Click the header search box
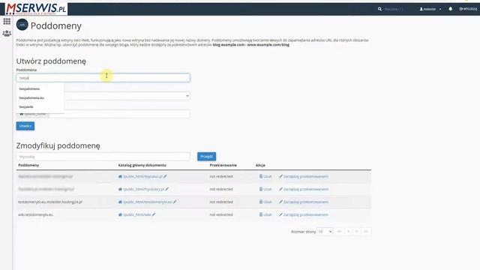This screenshot has width=480, height=270. tap(394, 9)
